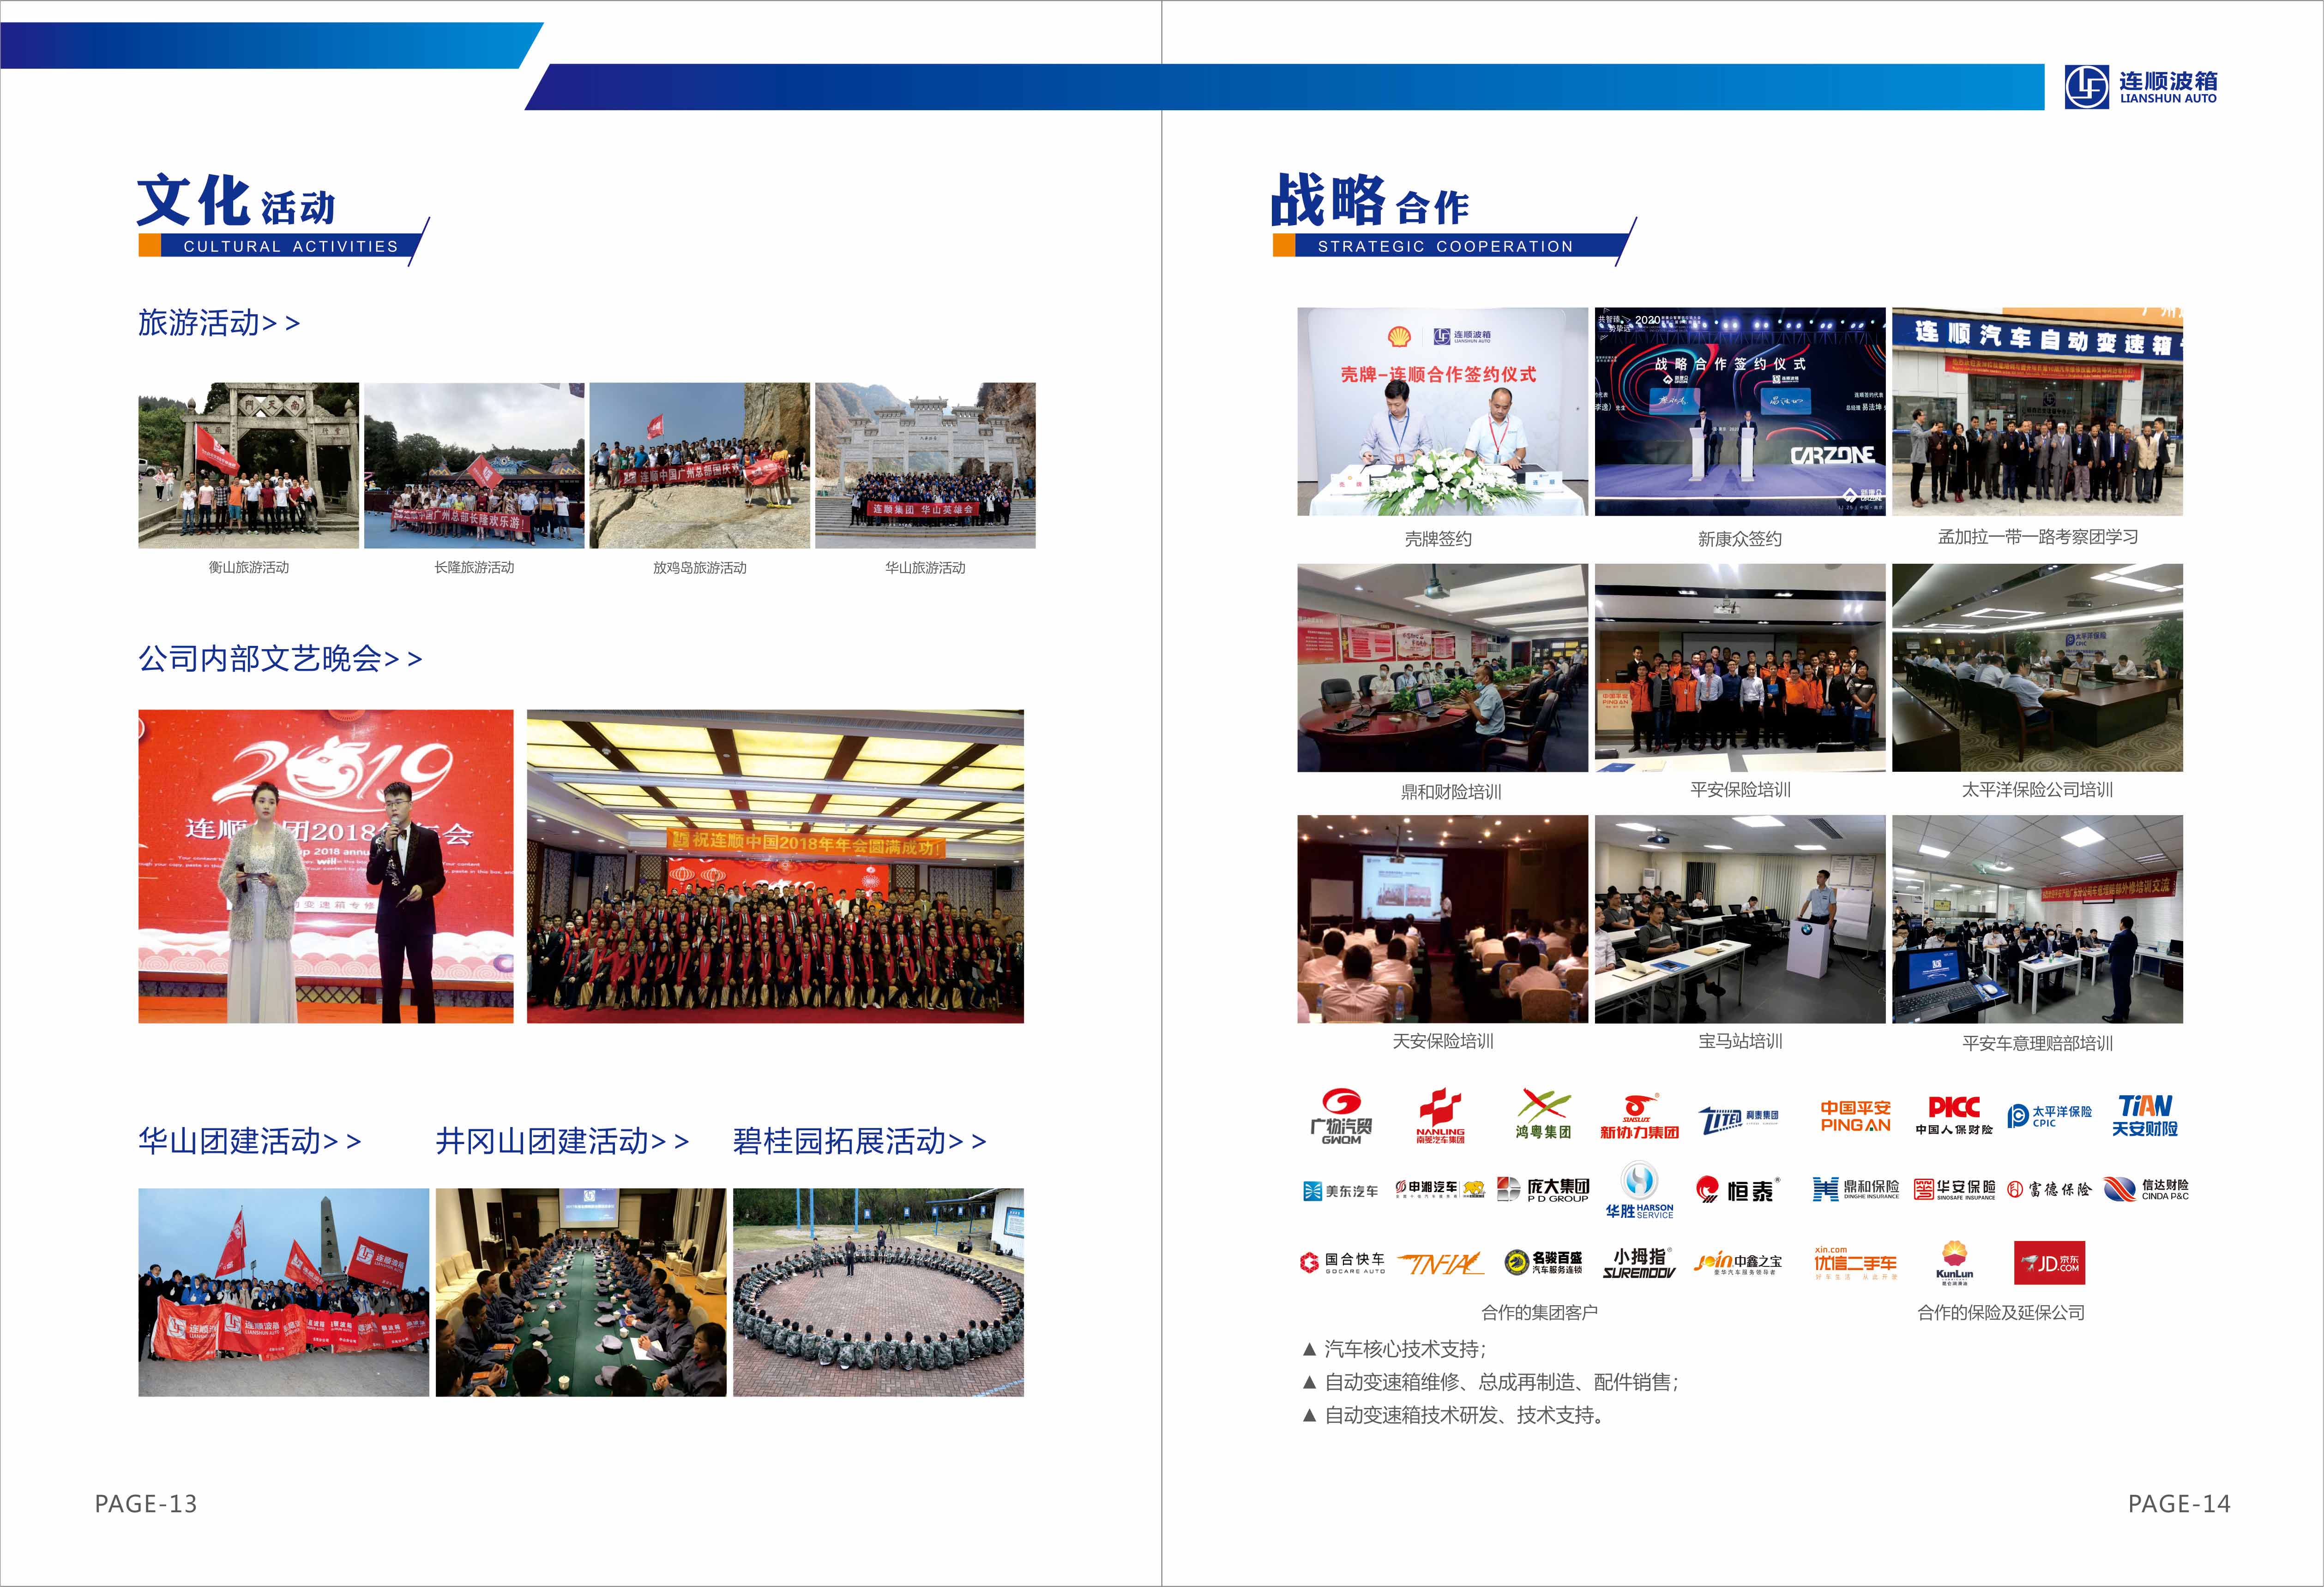Open the 2018 annual meeting group photo
Screen dimensions: 2324x1587
pyautogui.click(x=775, y=866)
